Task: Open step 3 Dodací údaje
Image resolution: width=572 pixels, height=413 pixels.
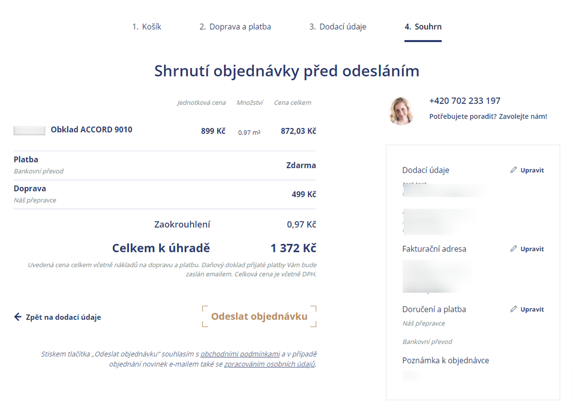Action: pos(338,27)
